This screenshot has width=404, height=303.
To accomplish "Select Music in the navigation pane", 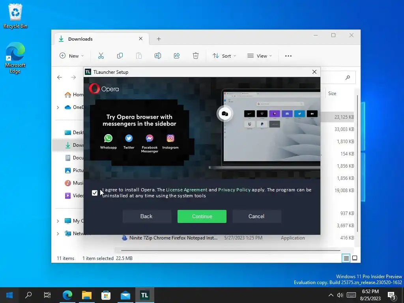I will (74, 183).
